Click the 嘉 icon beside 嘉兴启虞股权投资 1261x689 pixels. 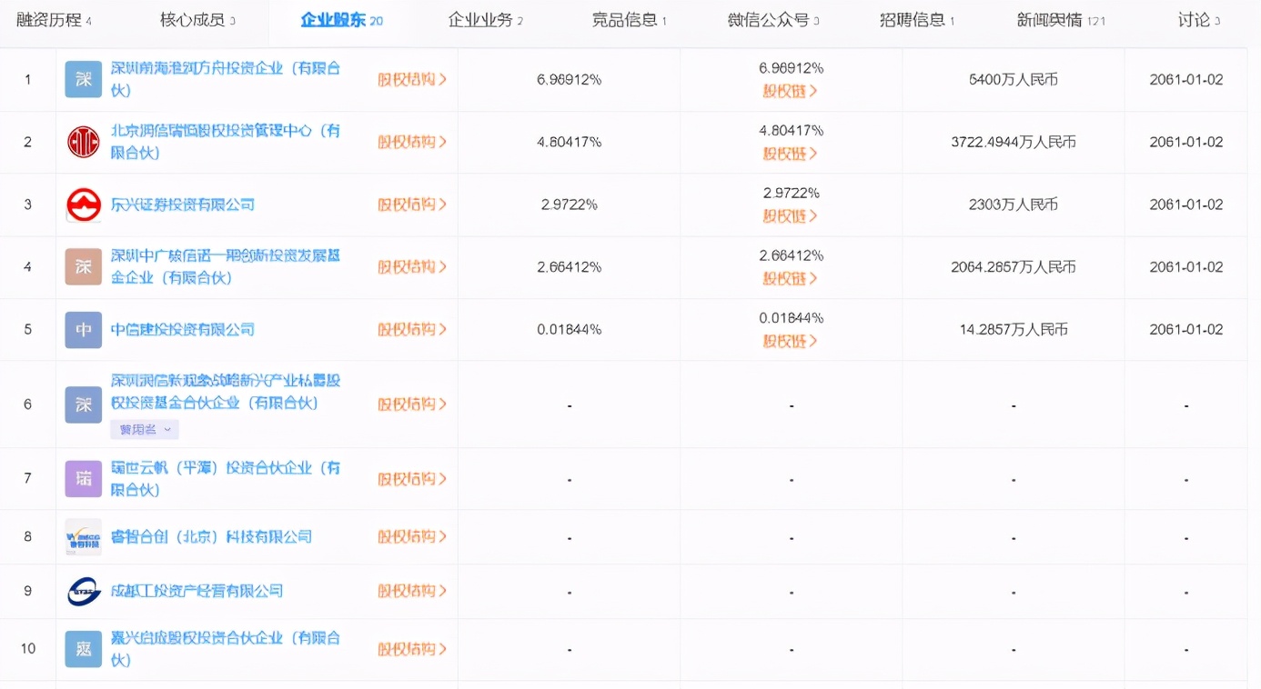click(83, 649)
